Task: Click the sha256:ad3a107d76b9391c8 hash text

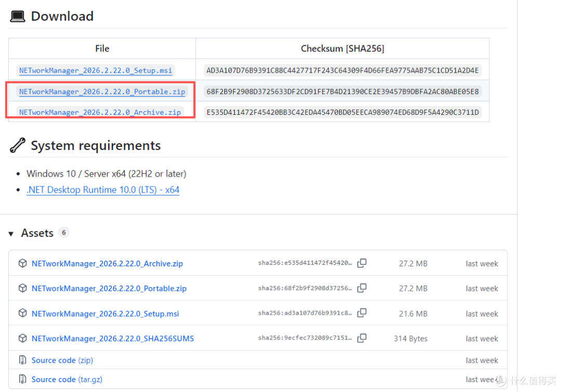Action: [x=305, y=313]
